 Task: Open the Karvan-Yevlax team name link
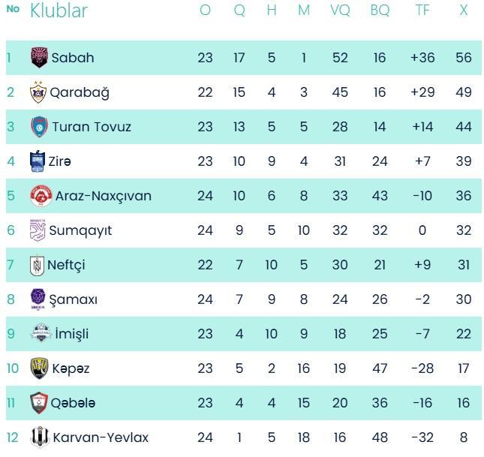(100, 437)
